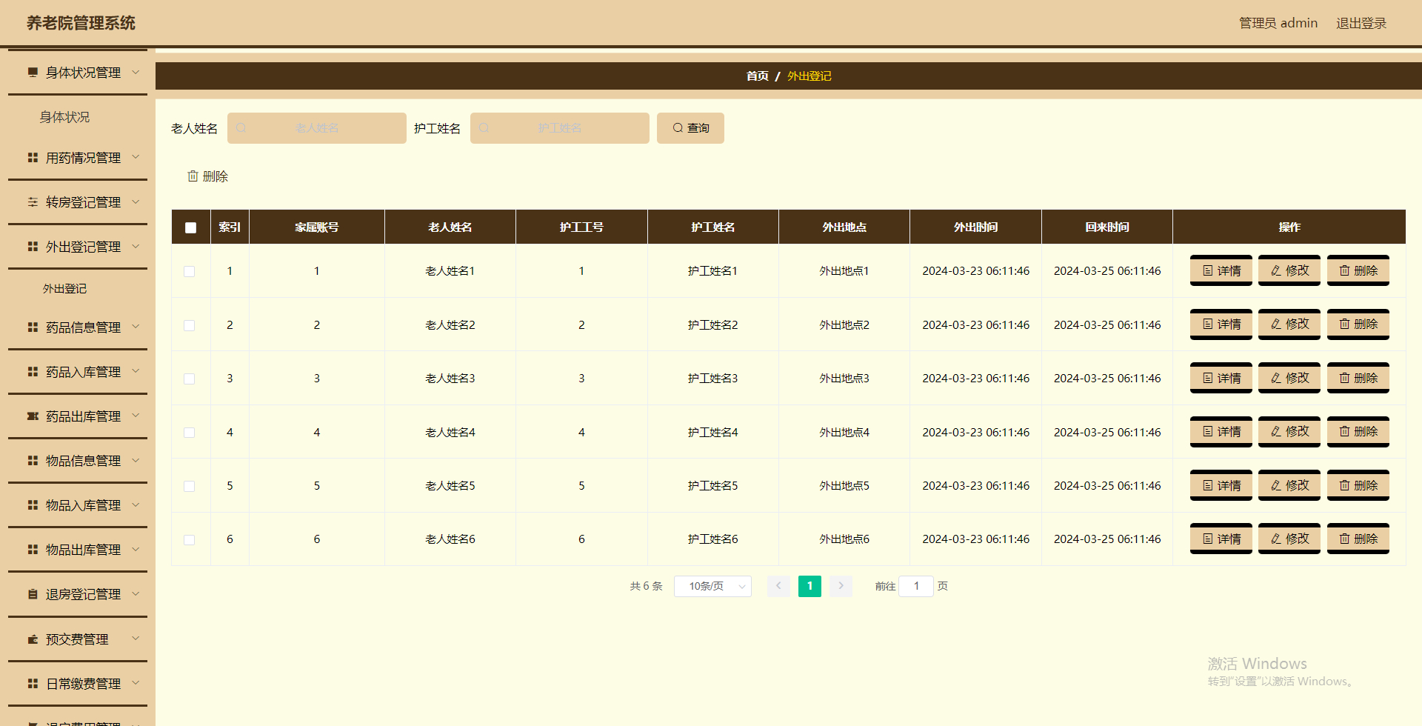This screenshot has height=726, width=1422.
Task: Focus the 老人姓名 search input
Action: tap(317, 128)
